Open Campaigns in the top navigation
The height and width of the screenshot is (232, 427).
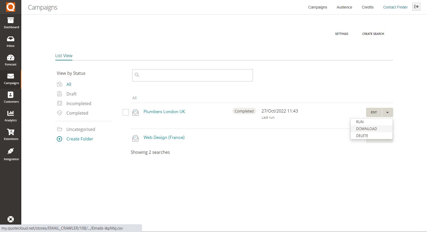pyautogui.click(x=318, y=7)
